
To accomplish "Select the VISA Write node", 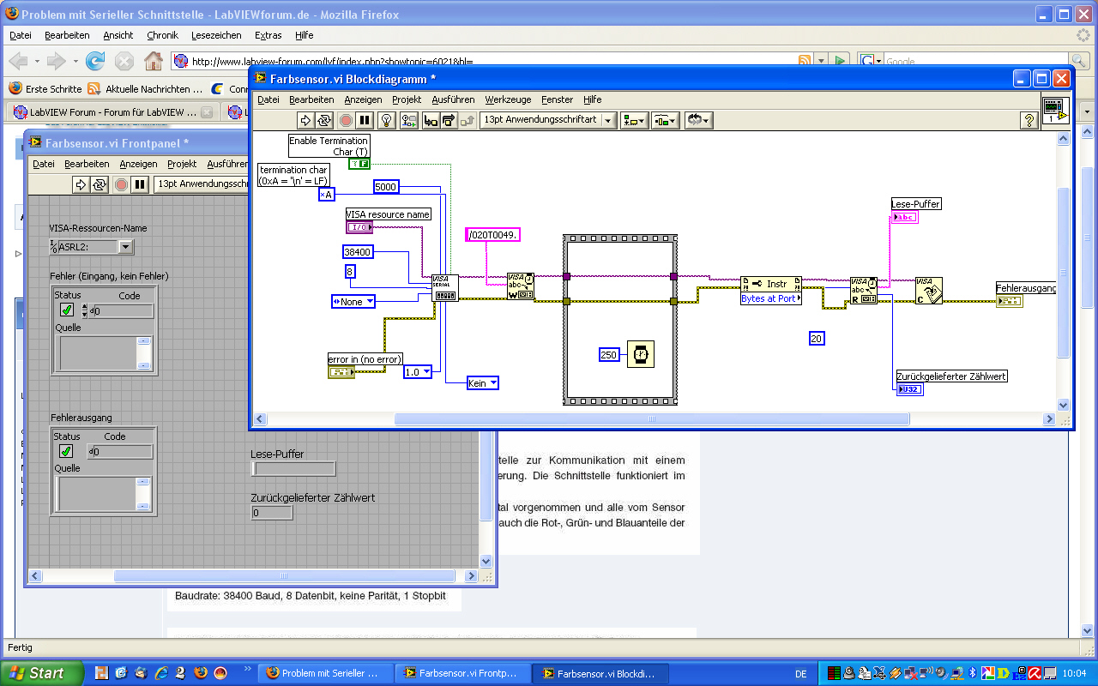I will tap(521, 287).
